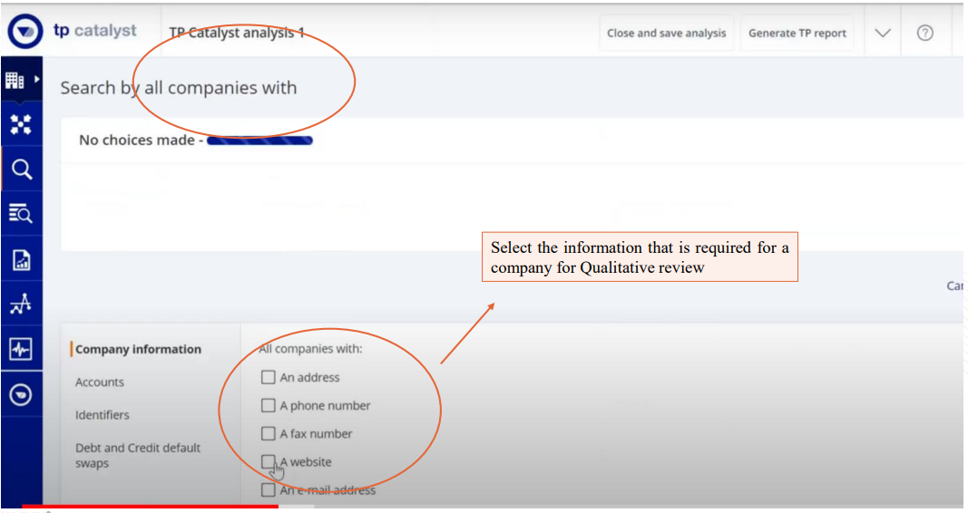Click the Generate TP report button

click(x=797, y=33)
